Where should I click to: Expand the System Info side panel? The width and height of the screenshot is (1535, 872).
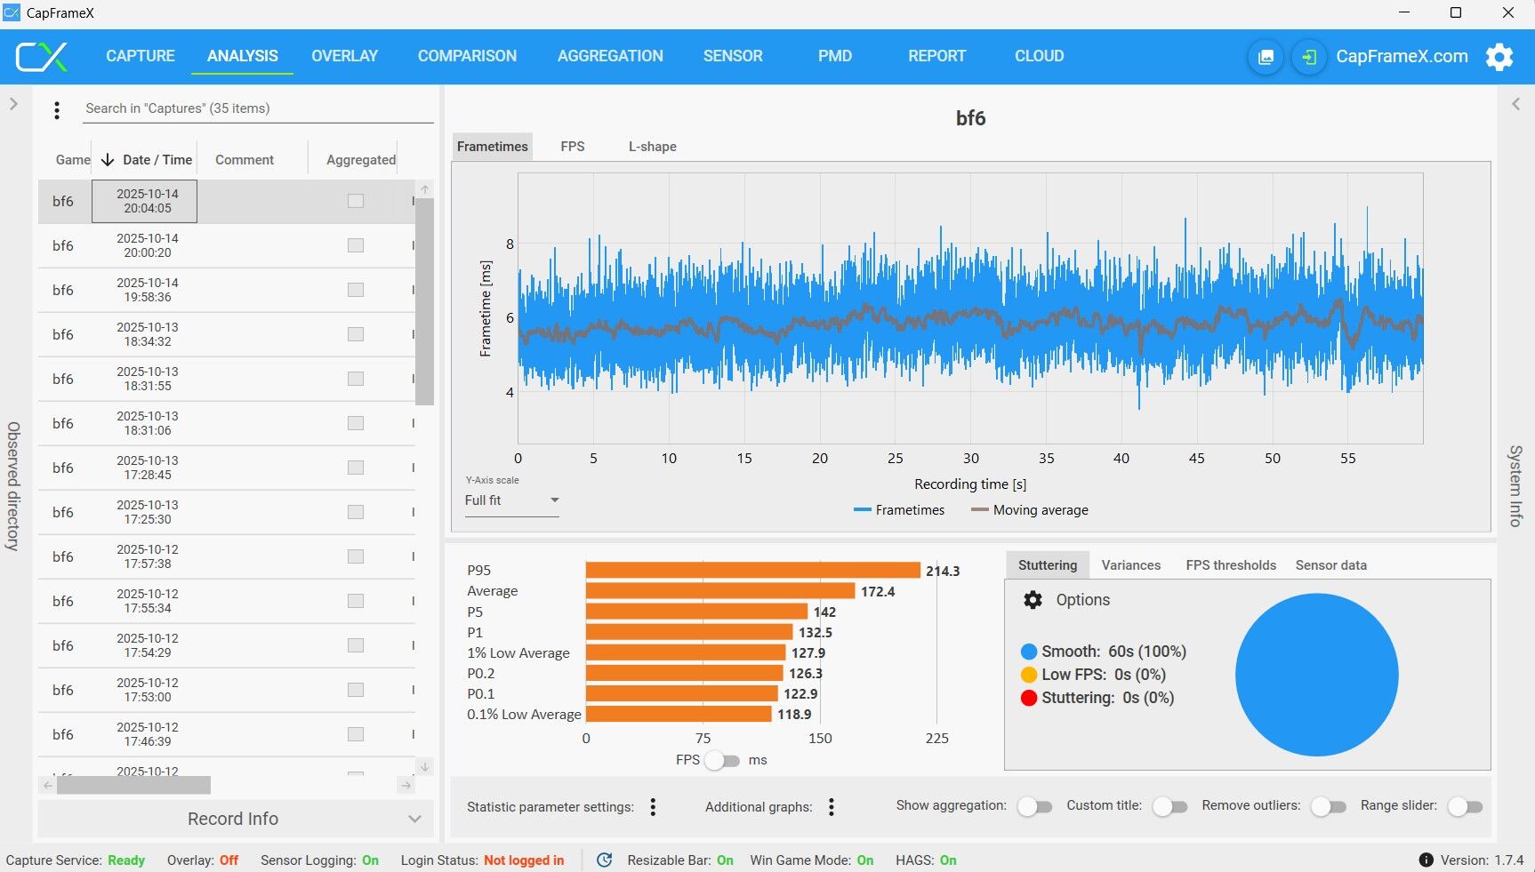click(1516, 104)
